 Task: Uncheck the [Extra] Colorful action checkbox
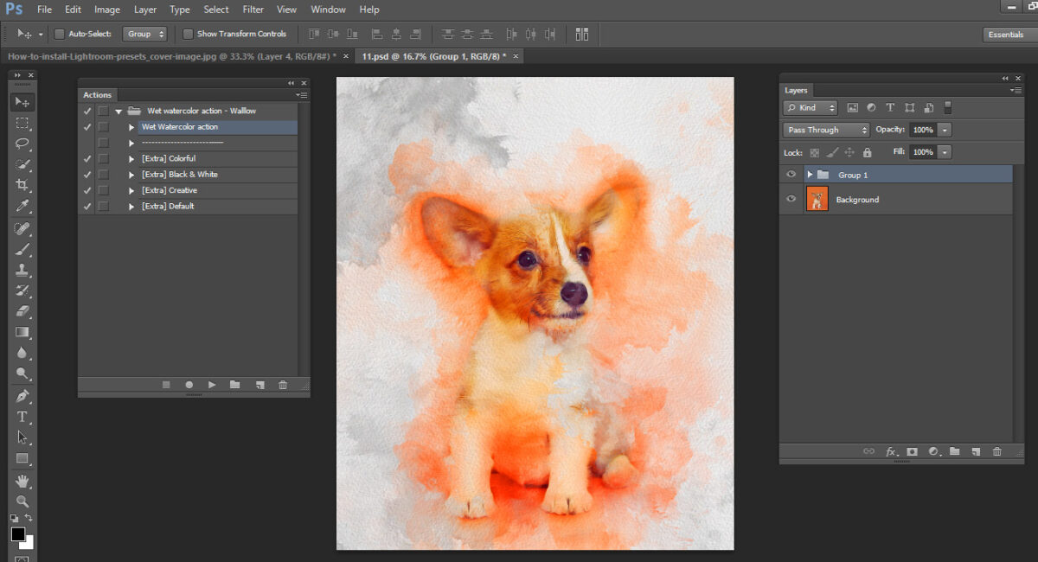[86, 158]
